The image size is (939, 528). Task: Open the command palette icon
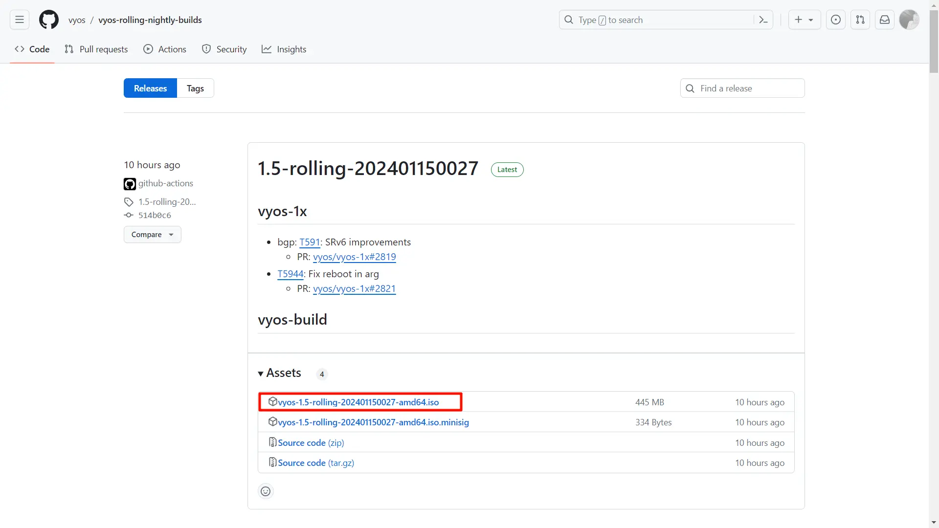tap(763, 20)
